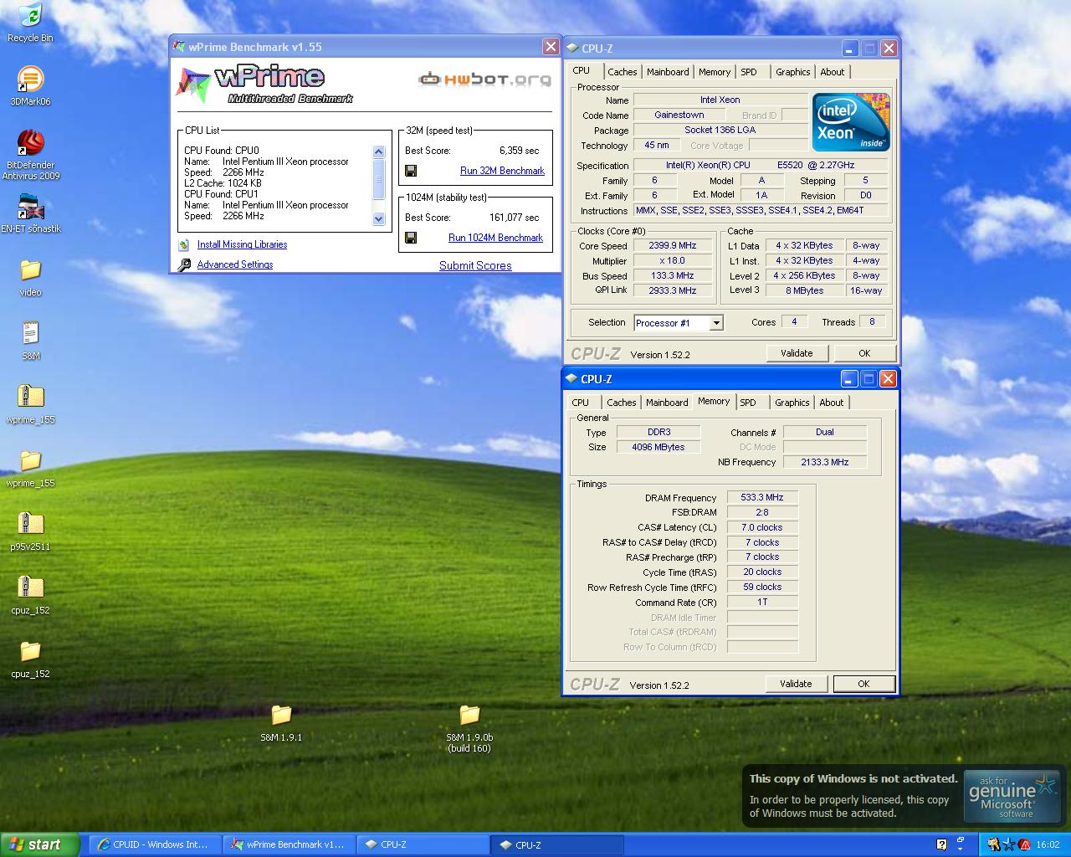
Task: Click the QPI Link 2933.3 MHz value
Action: pos(673,291)
